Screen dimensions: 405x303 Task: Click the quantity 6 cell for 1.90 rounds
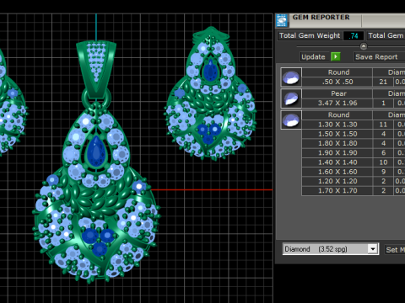tap(383, 153)
